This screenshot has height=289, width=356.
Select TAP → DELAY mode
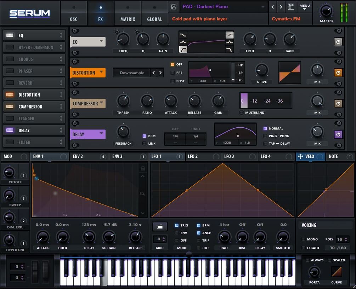[x=265, y=144]
